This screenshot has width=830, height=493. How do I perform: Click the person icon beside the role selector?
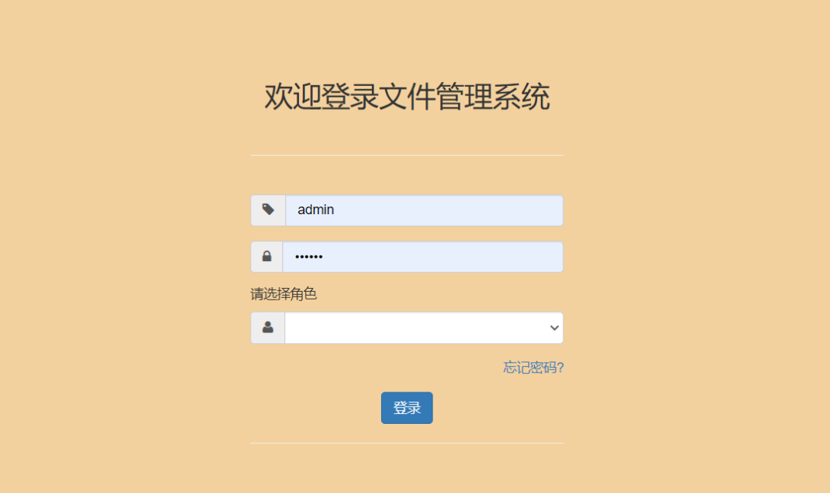(268, 327)
